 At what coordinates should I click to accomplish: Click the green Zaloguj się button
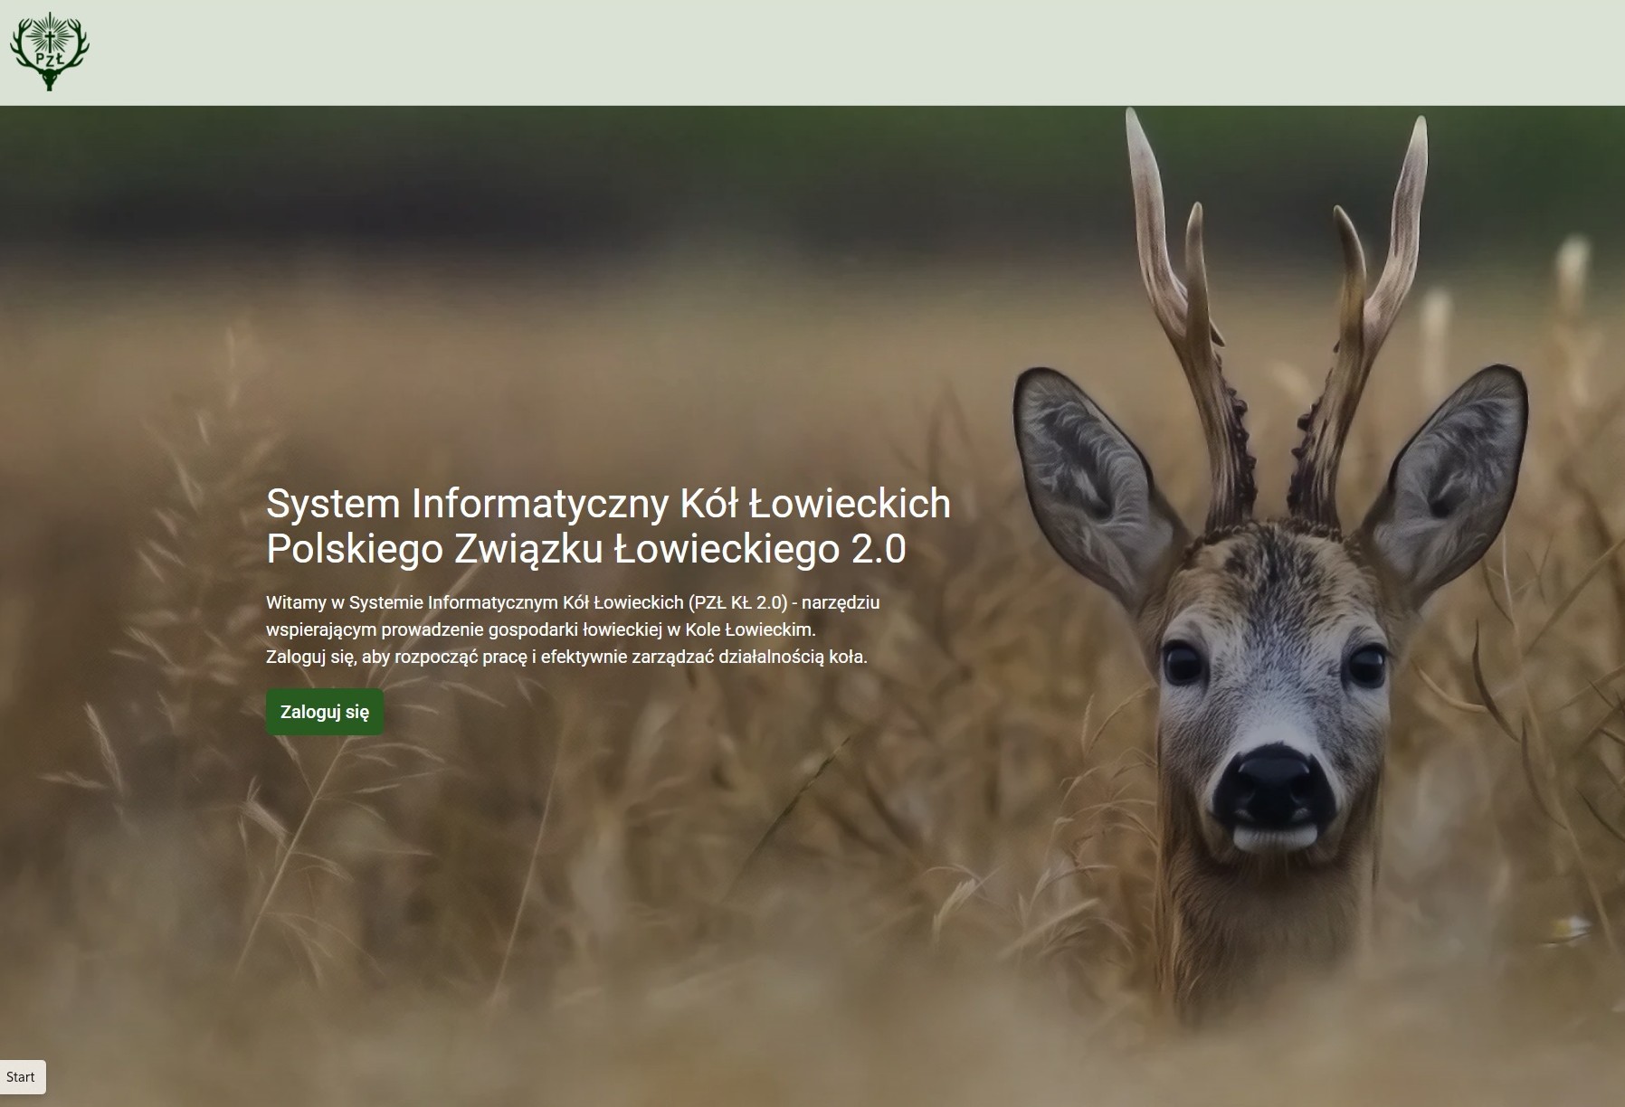click(325, 712)
